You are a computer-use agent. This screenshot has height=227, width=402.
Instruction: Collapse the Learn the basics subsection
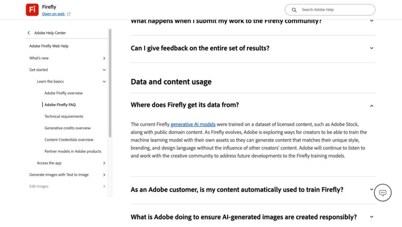(x=104, y=81)
